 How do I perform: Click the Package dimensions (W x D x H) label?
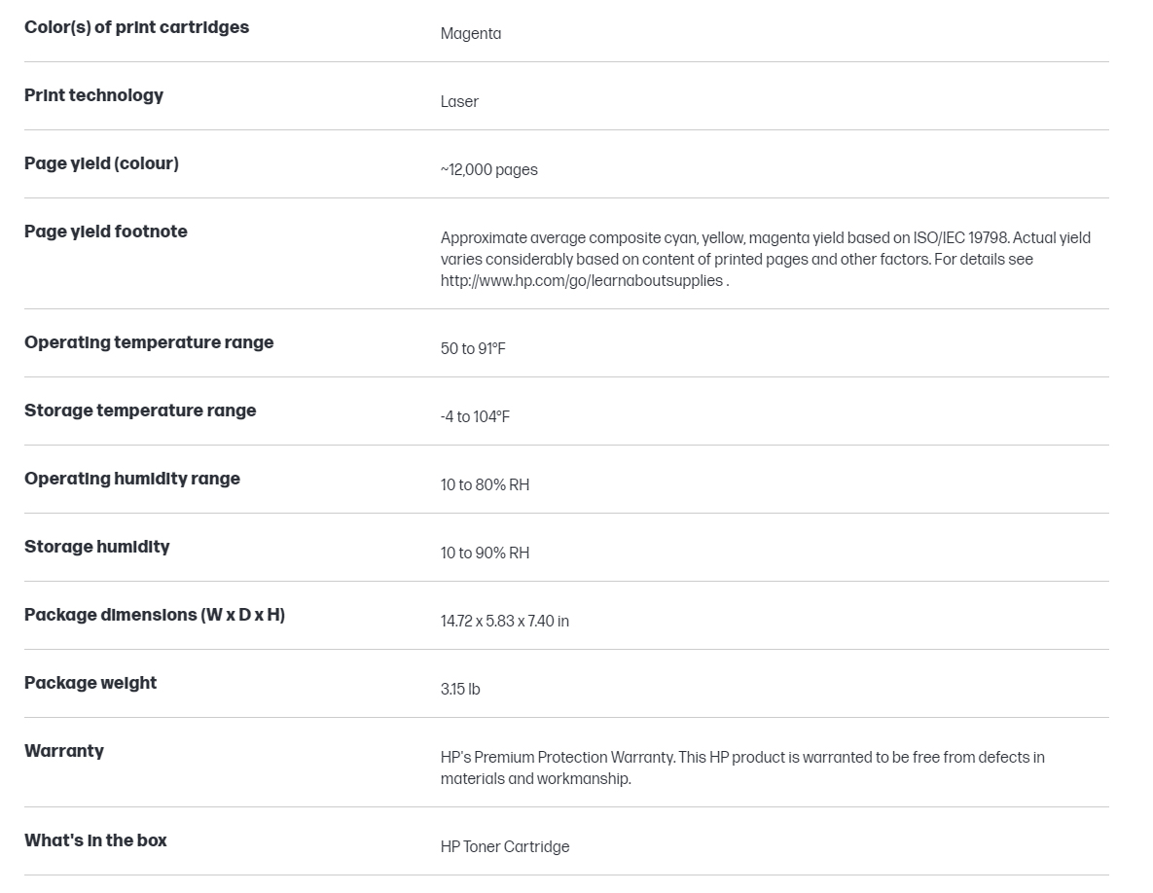155,615
